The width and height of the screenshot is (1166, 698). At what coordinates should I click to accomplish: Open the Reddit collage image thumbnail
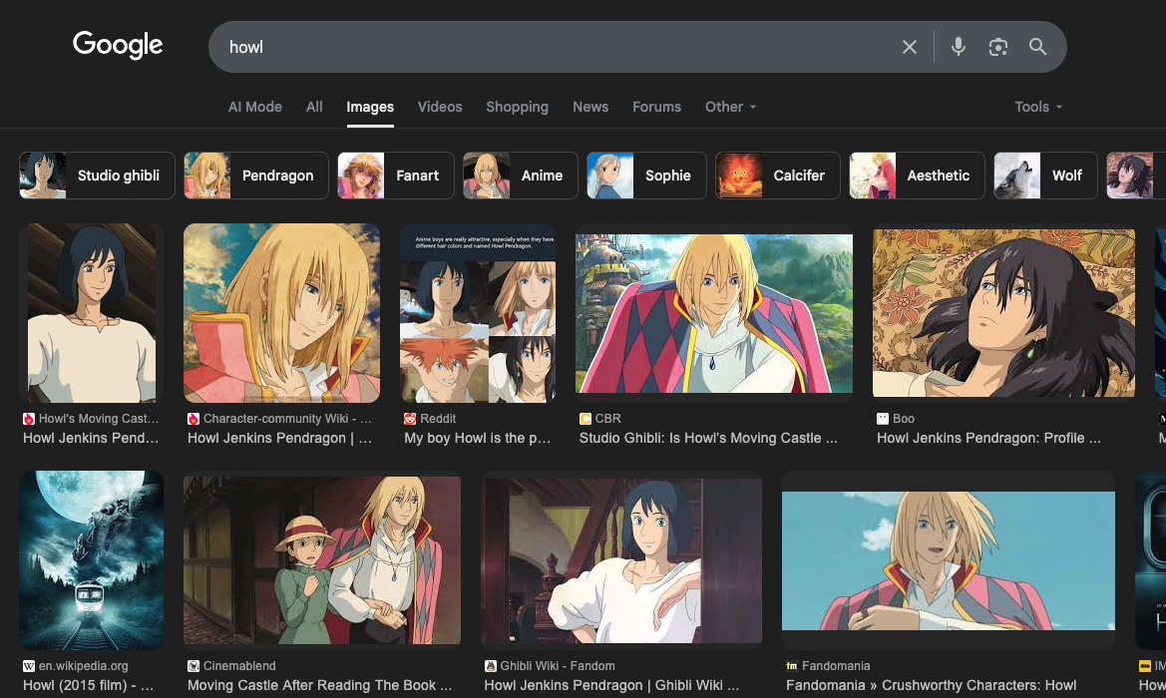tap(478, 313)
